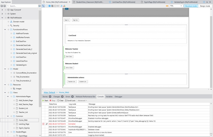Image resolution: width=213 pixels, height=137 pixels.
Task: Click the Sign Up button on page
Action: pyautogui.click(x=75, y=20)
